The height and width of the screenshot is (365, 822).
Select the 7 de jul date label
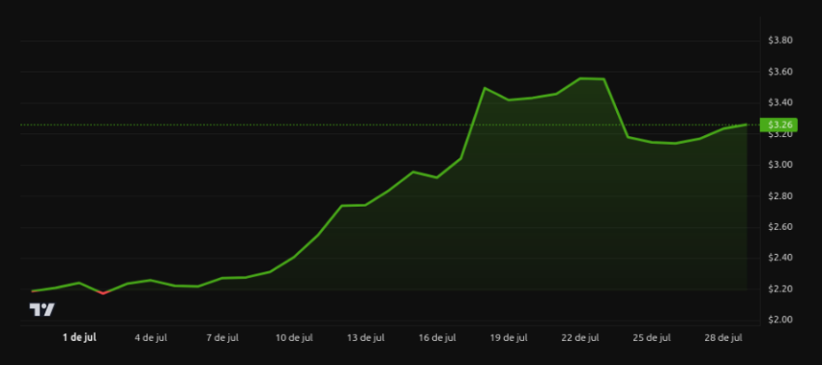(x=222, y=338)
